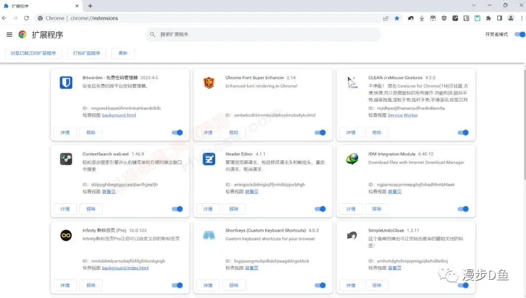Click the 更新 button
The height and width of the screenshot is (298, 526).
coord(123,53)
